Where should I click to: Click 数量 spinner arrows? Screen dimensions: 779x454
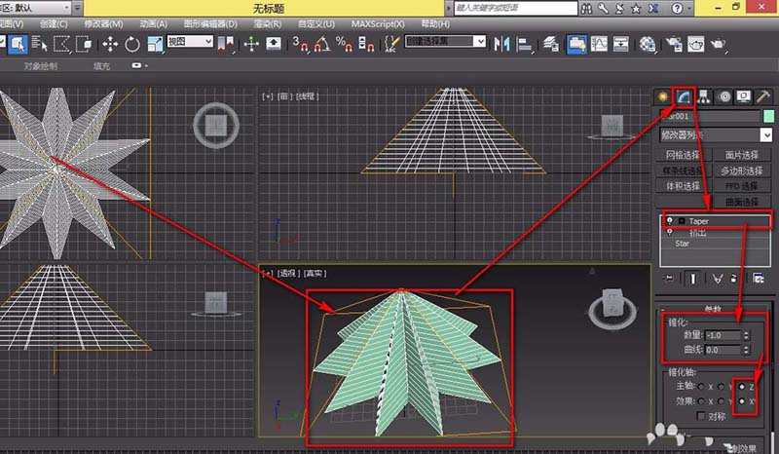[x=746, y=335]
